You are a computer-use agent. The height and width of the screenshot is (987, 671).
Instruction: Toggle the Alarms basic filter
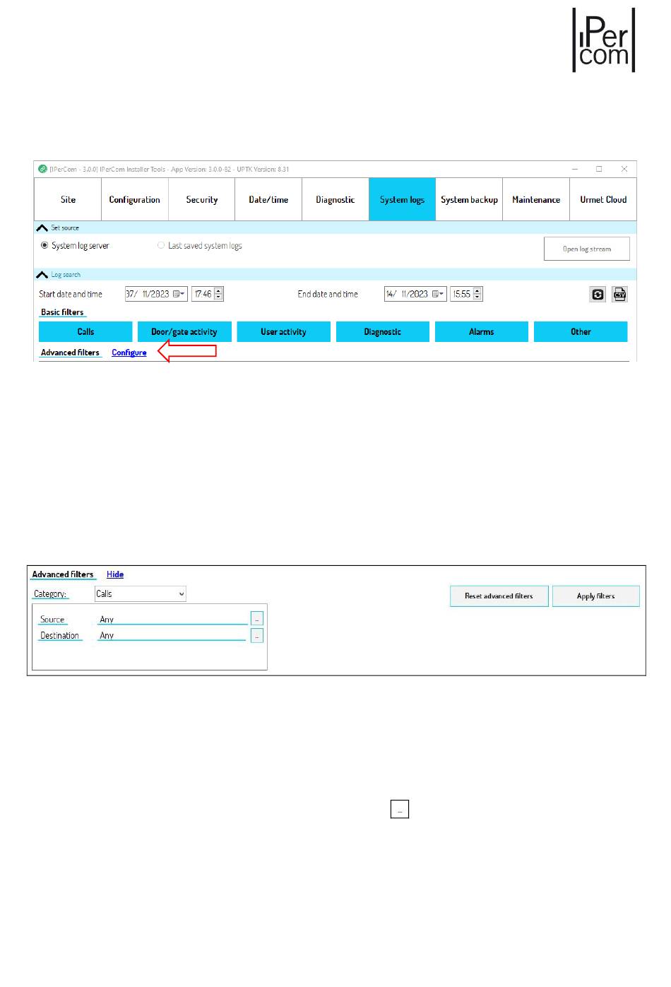481,332
